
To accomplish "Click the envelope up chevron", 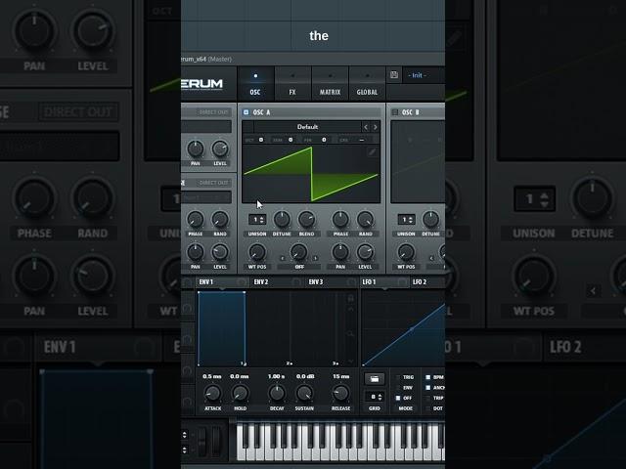I will click(x=350, y=309).
